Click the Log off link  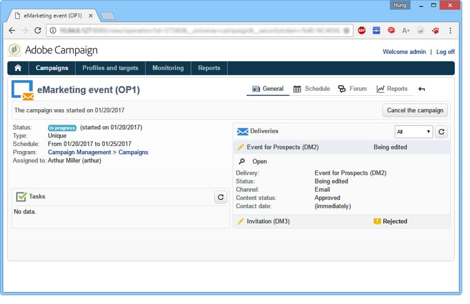[445, 52]
